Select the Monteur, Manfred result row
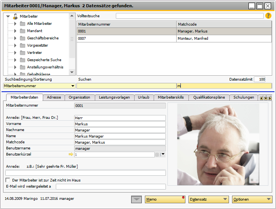Image resolution: width=276 pixels, height=209 pixels. [174, 39]
